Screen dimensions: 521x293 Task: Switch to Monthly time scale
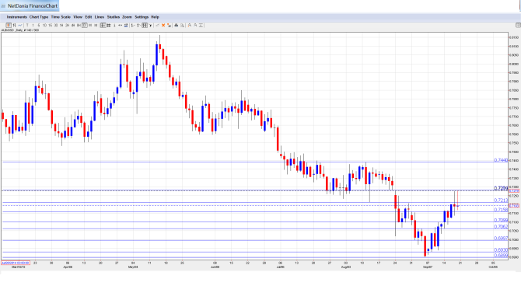point(96,25)
